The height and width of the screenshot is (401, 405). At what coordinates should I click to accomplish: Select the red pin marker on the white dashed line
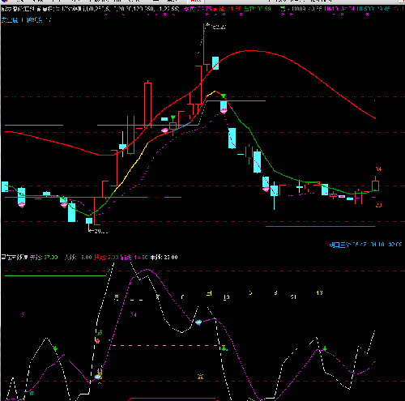click(x=97, y=340)
